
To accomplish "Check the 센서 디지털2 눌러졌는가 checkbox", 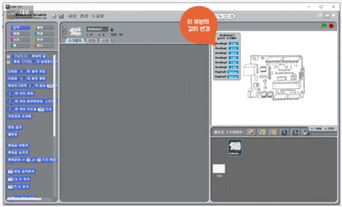I will (x=9, y=62).
